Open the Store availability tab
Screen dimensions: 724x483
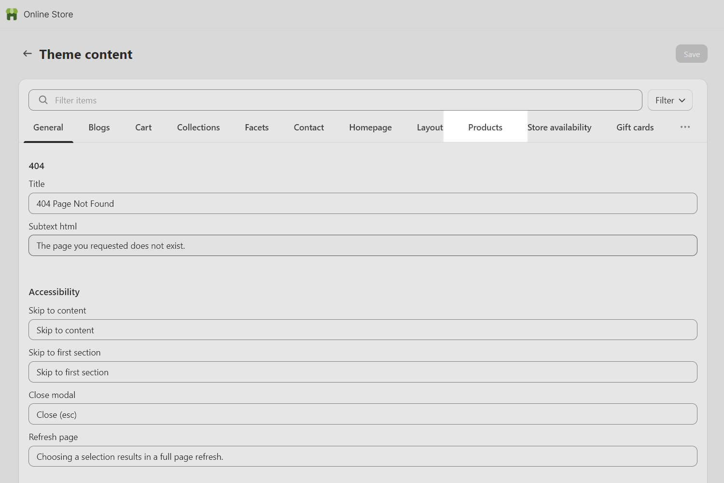point(559,128)
